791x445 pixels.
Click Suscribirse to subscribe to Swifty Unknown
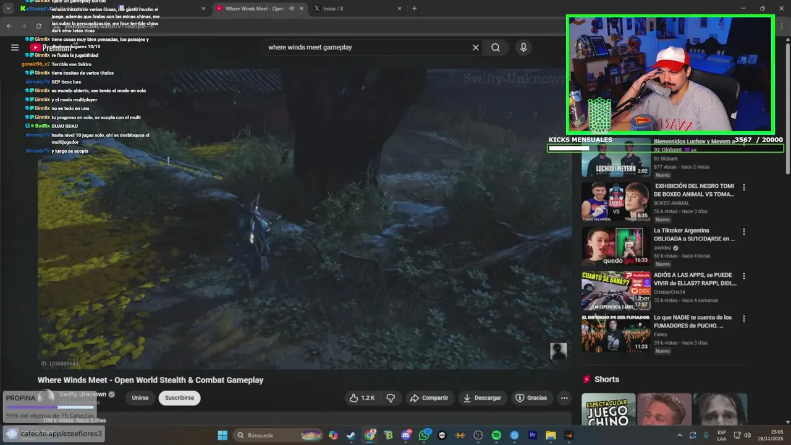coord(179,398)
